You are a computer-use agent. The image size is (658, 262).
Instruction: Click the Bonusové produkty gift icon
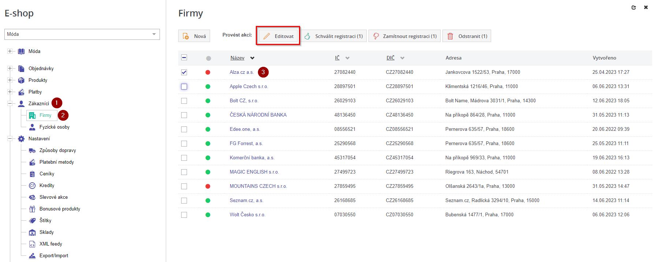coord(32,209)
